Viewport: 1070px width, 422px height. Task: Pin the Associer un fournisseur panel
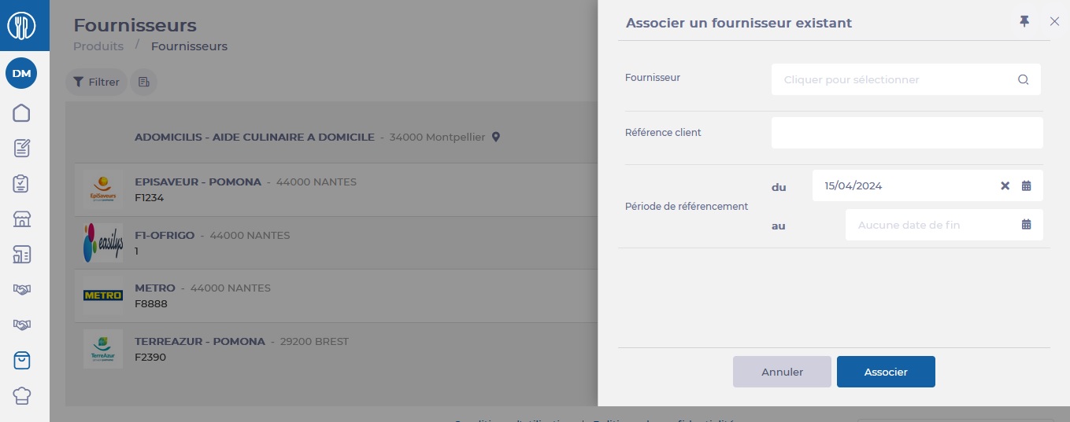[x=1024, y=22]
